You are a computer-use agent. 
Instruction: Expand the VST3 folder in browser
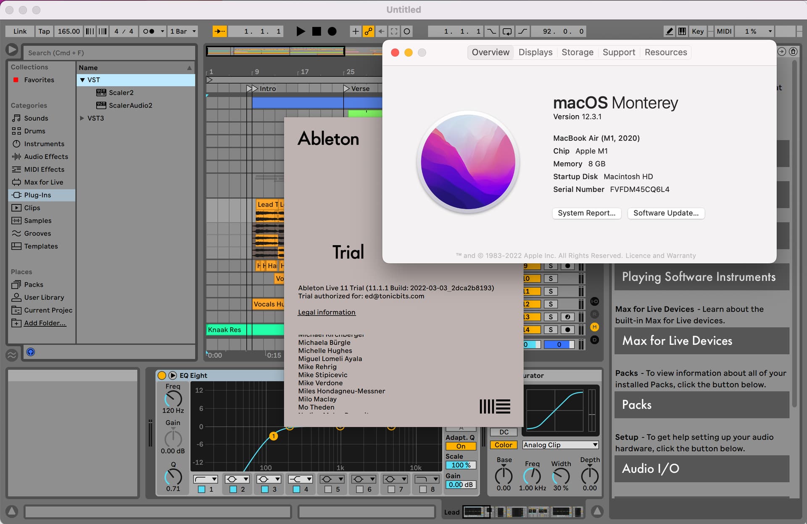pyautogui.click(x=82, y=118)
